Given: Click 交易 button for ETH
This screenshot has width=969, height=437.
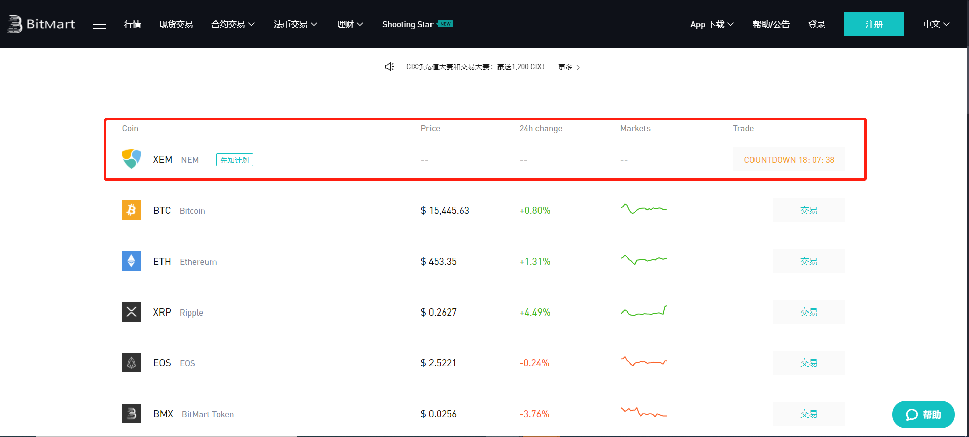Looking at the screenshot, I should tap(809, 261).
